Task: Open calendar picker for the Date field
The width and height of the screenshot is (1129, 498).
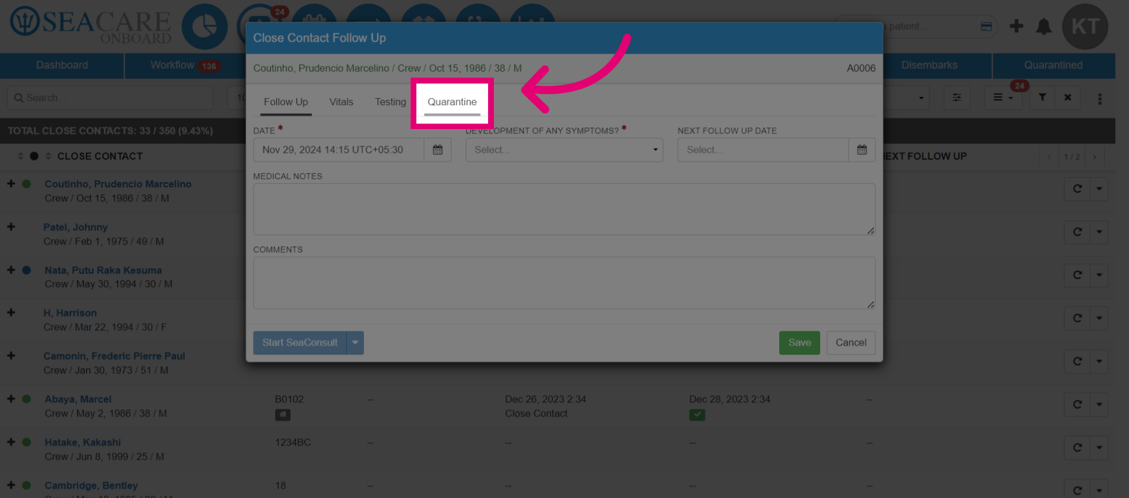Action: click(x=437, y=150)
